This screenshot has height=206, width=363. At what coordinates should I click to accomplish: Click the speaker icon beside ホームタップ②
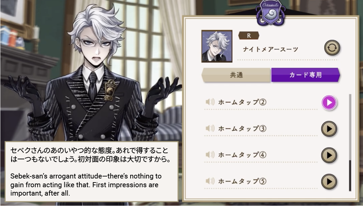click(x=210, y=102)
